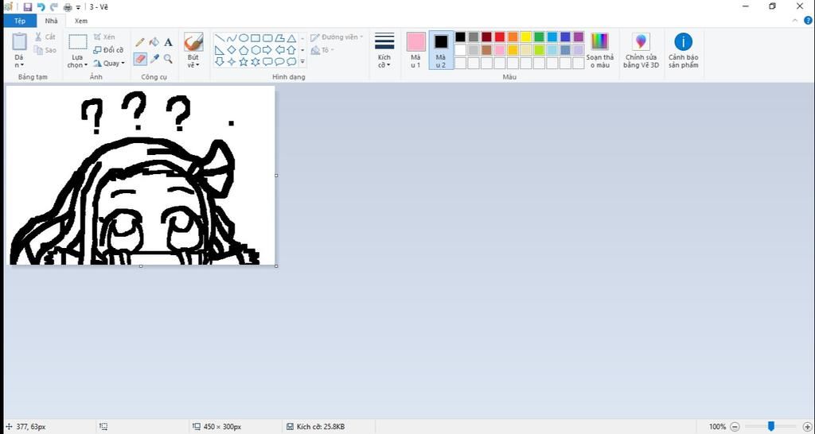Choose the pentagon shape

click(x=244, y=50)
